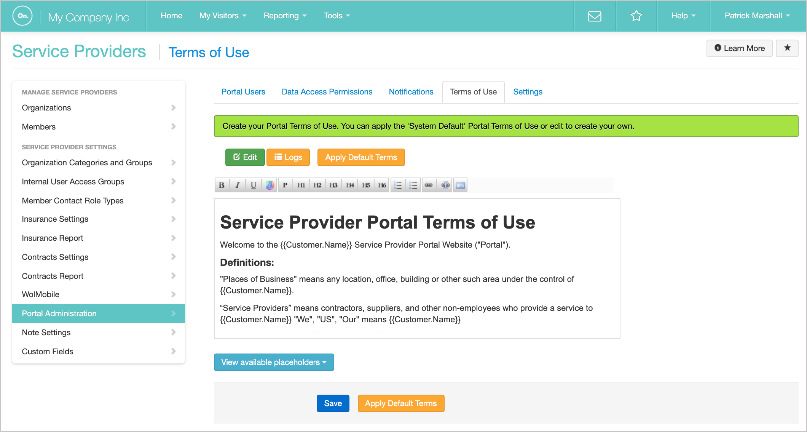Open the mail envelope icon in header
Screen dimensions: 807x432
point(595,16)
